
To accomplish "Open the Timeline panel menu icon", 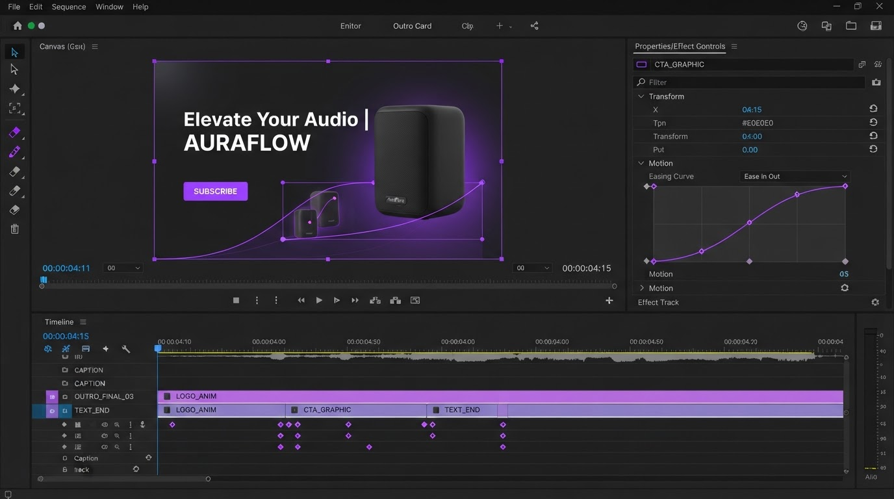I will click(x=83, y=322).
